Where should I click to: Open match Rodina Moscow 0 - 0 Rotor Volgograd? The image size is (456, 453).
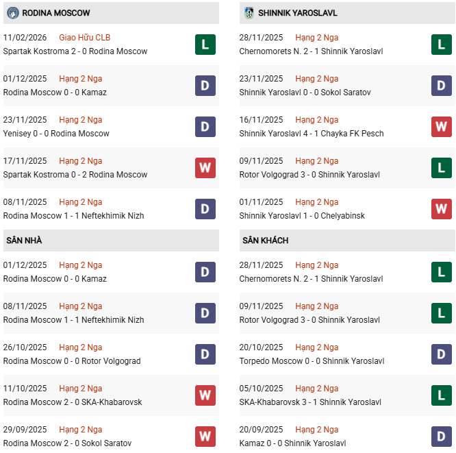[72, 361]
